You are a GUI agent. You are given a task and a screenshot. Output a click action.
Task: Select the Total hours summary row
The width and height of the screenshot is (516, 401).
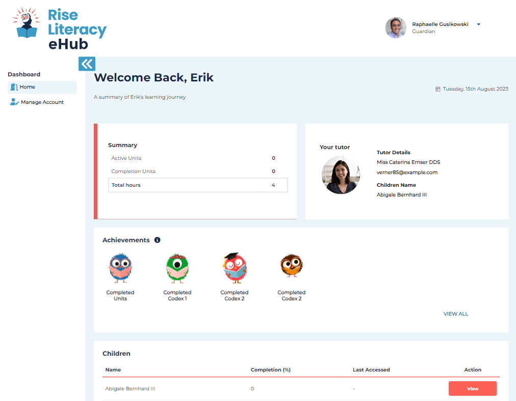(198, 185)
